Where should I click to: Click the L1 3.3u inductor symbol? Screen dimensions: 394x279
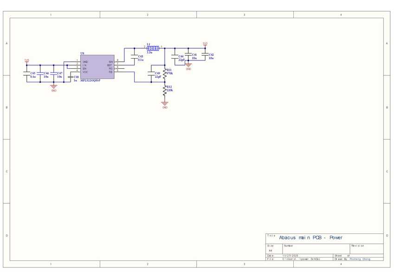click(153, 47)
